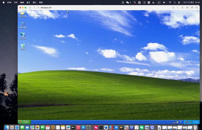Open Mail in the Dock
The width and height of the screenshot is (202, 130).
click(27, 128)
